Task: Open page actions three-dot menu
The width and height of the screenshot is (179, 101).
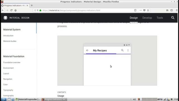Action: point(141,10)
